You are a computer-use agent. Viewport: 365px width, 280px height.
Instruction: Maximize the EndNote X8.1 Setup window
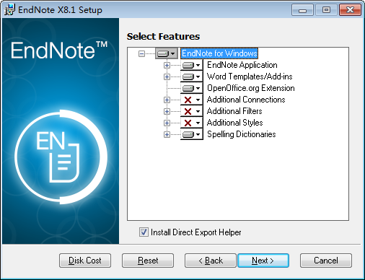[326, 10]
